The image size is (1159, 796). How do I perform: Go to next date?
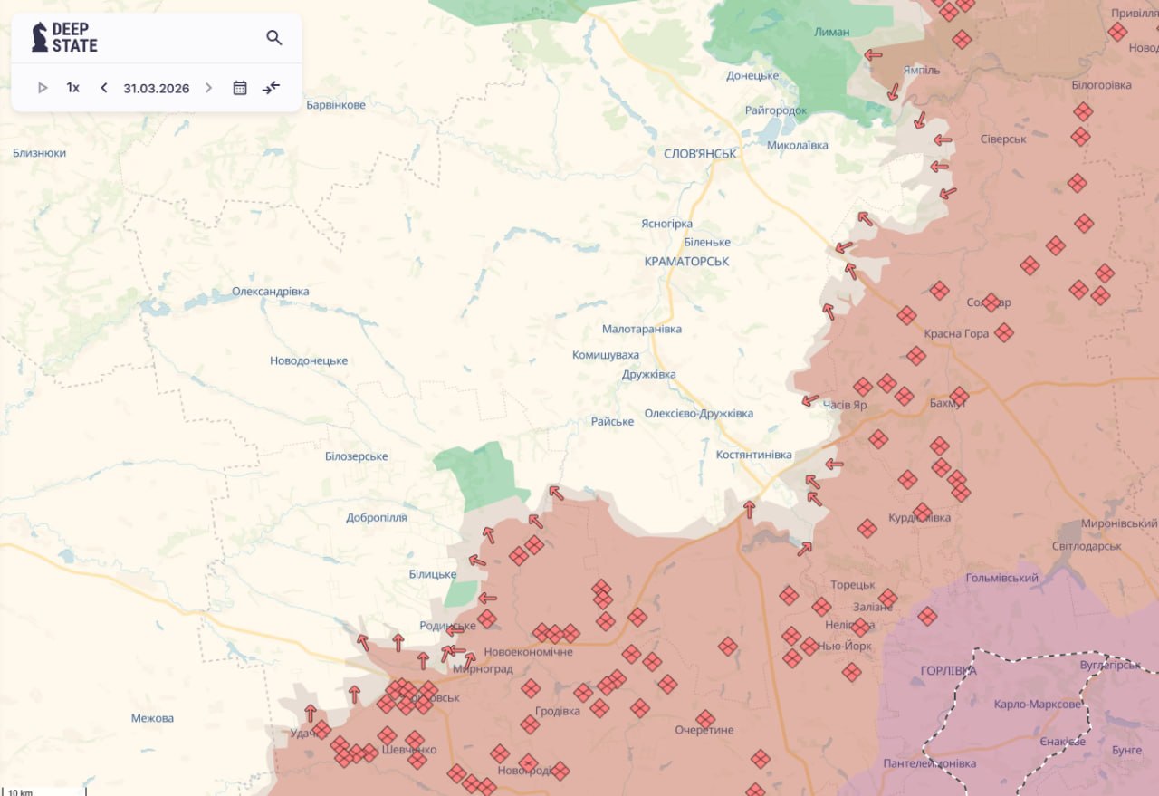pyautogui.click(x=209, y=88)
